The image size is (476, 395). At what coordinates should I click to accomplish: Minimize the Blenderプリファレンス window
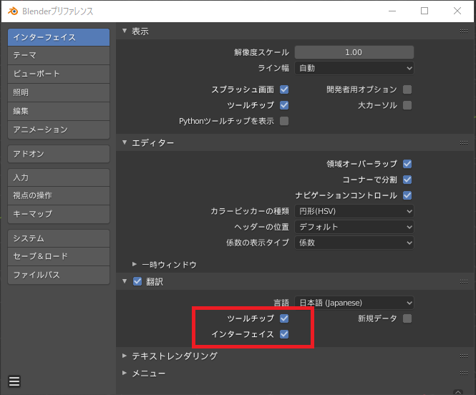[x=392, y=11]
